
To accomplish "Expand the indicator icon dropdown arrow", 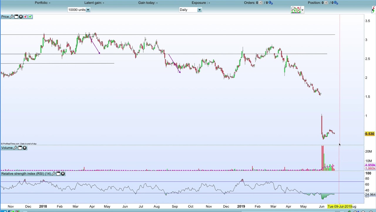I will click(302, 10).
